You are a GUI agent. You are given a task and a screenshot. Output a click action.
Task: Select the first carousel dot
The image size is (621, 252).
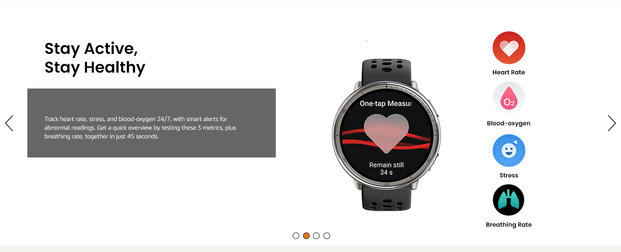[x=296, y=236]
